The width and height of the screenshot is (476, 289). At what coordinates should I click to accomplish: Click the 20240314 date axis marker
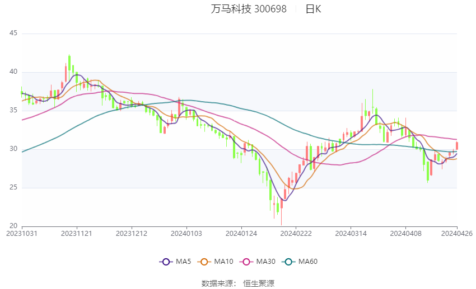click(351, 234)
